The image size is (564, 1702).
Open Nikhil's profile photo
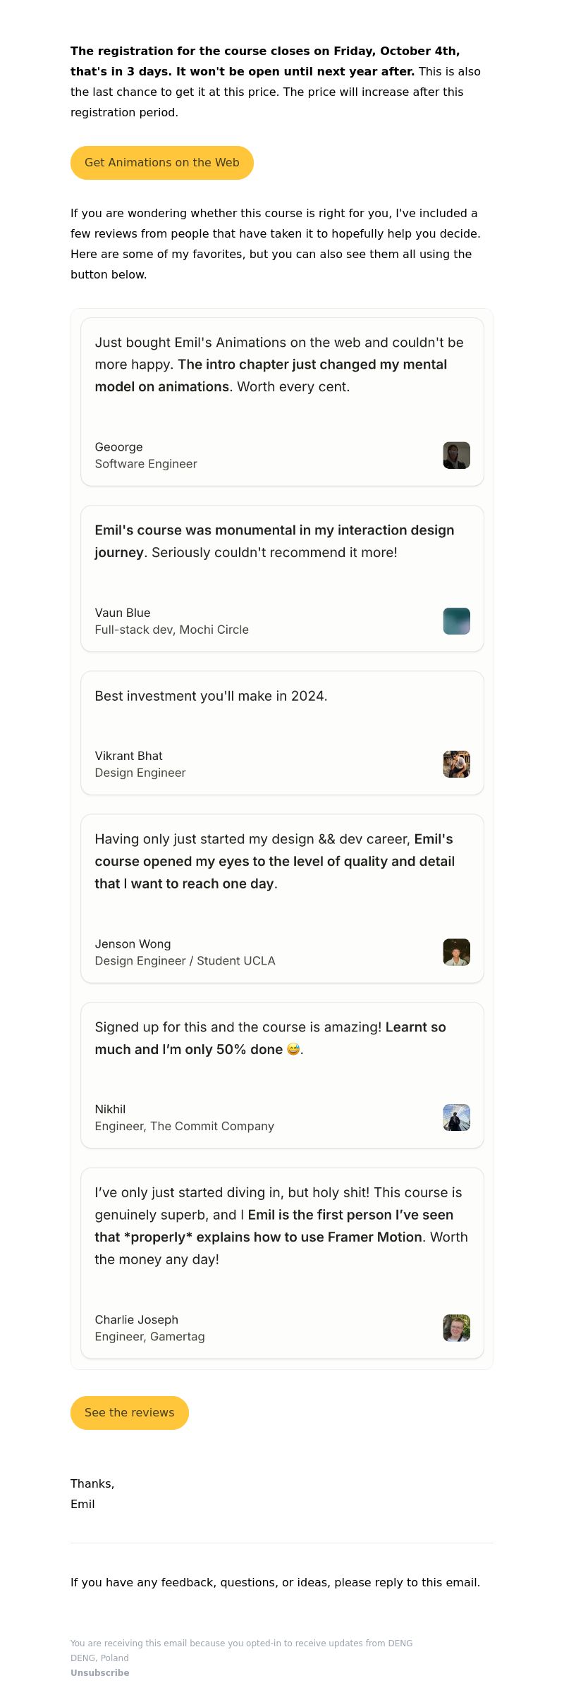tap(456, 1118)
